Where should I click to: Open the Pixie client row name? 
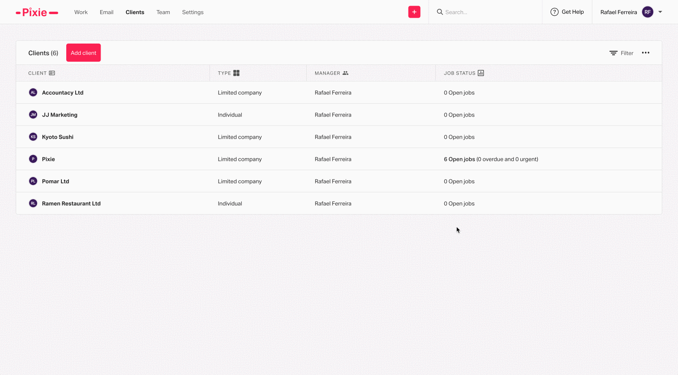pyautogui.click(x=48, y=159)
